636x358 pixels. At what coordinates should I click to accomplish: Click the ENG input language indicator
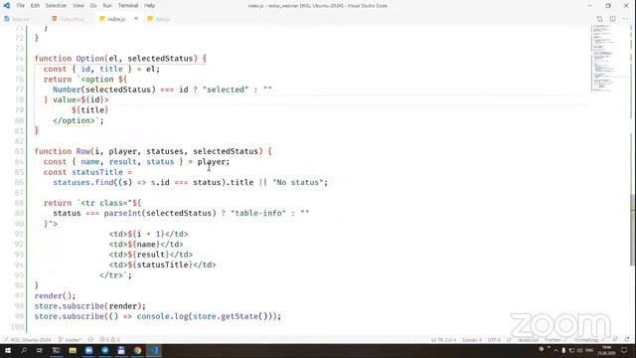[589, 351]
